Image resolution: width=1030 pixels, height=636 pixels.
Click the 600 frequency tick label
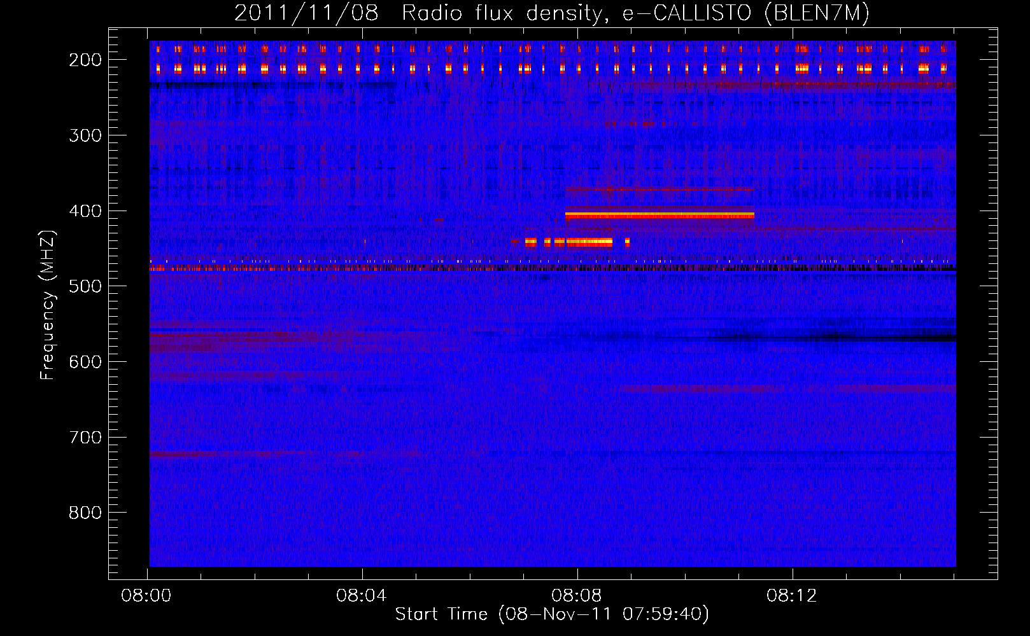pos(85,362)
